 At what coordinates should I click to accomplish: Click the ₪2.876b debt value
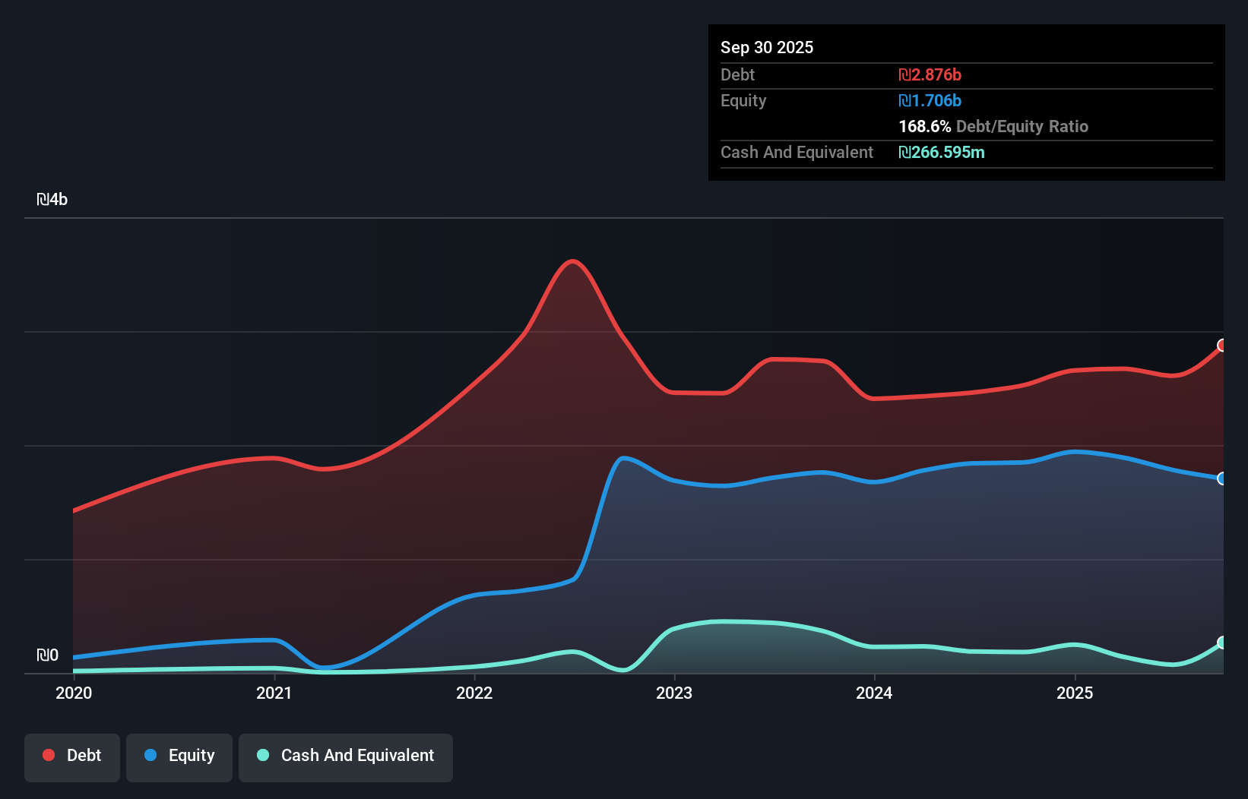930,74
